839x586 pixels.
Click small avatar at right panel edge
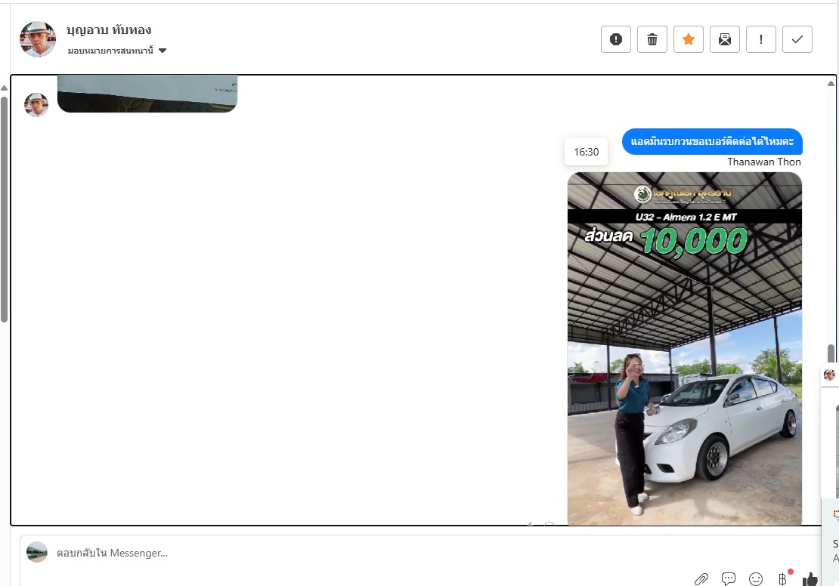click(x=829, y=375)
